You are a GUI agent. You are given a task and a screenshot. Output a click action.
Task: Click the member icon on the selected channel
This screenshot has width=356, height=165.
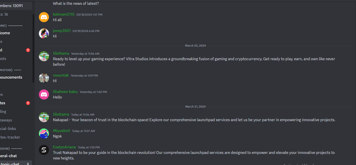point(28,164)
